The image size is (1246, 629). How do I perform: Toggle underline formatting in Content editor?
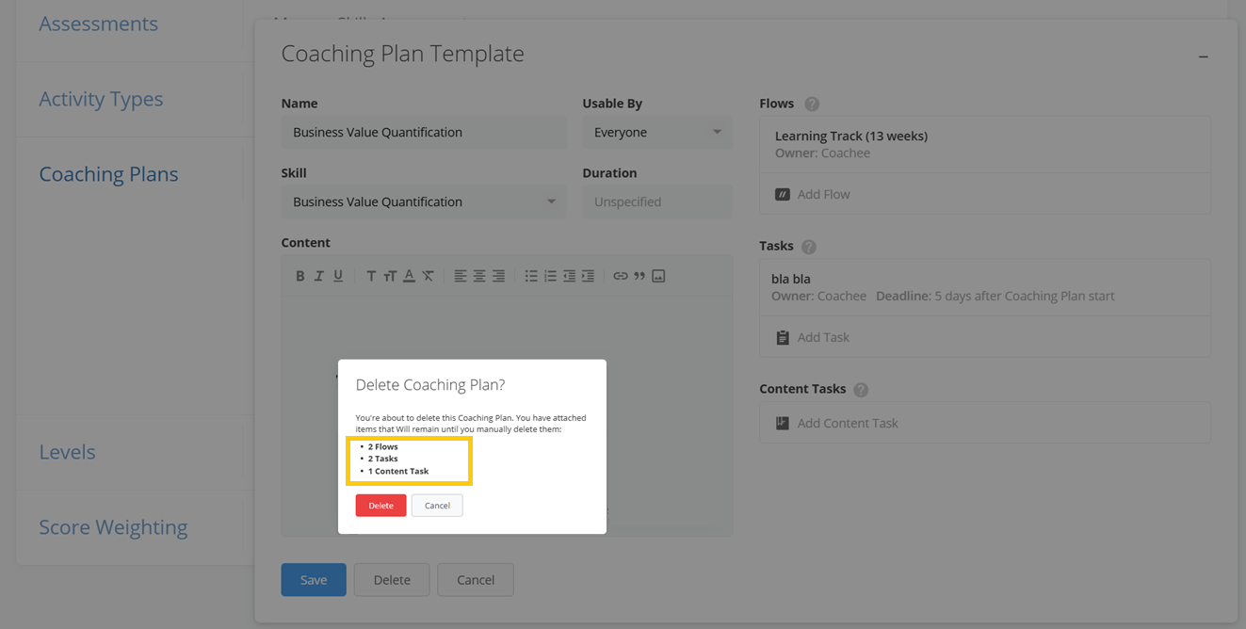pos(338,276)
